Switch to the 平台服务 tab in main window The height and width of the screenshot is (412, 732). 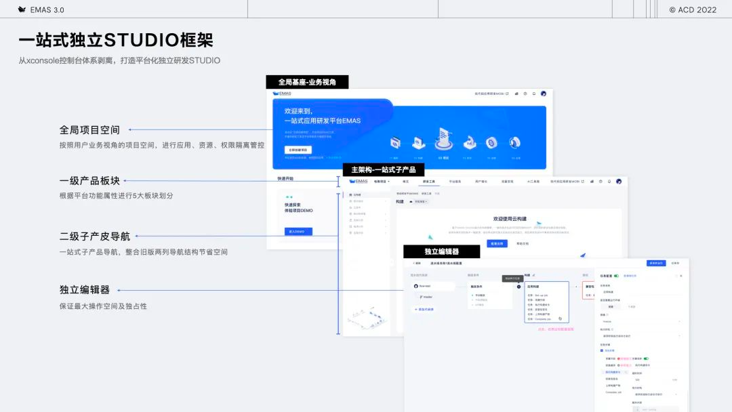(455, 182)
